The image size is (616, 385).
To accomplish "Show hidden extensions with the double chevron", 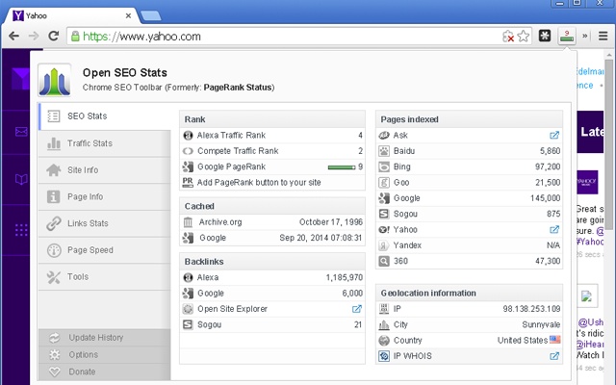I will 585,36.
